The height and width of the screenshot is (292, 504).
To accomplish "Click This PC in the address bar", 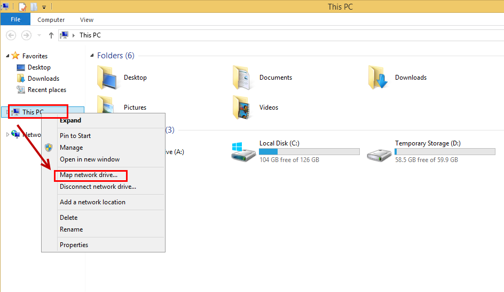I will [x=90, y=35].
